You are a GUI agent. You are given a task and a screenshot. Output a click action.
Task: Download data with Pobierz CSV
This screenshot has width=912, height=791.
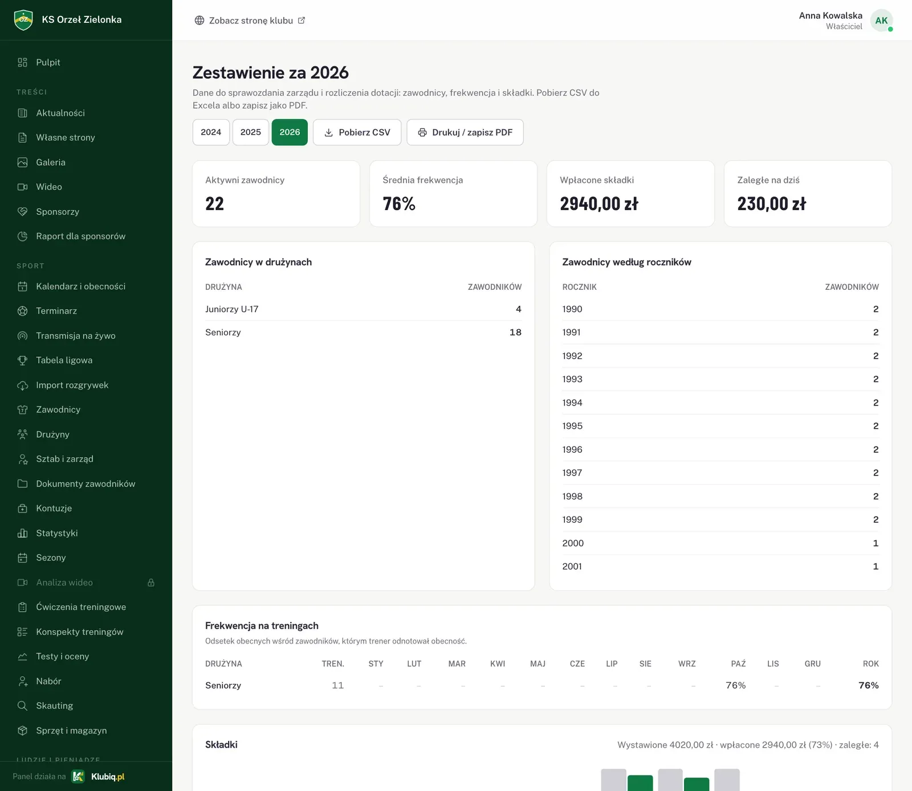pyautogui.click(x=357, y=132)
